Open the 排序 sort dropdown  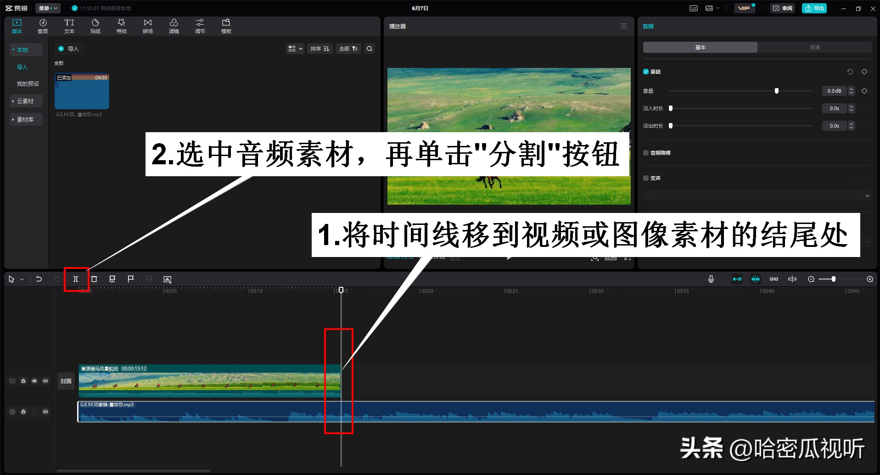319,49
